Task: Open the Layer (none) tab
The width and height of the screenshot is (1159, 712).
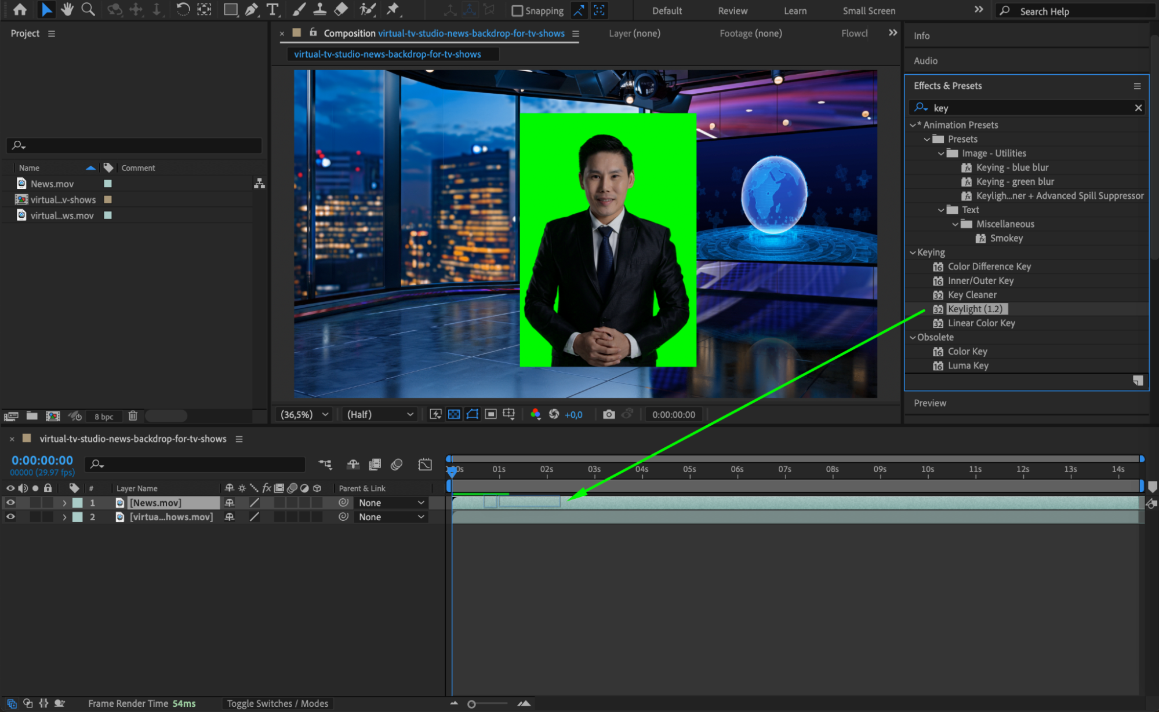Action: click(x=634, y=34)
